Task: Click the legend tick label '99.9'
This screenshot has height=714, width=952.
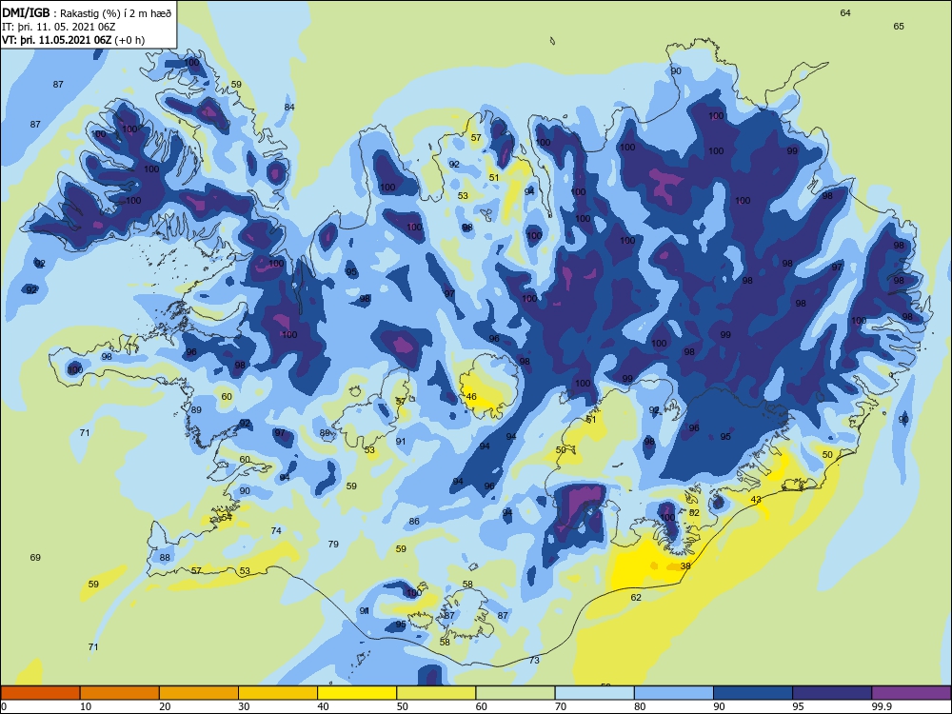Action: tap(881, 706)
